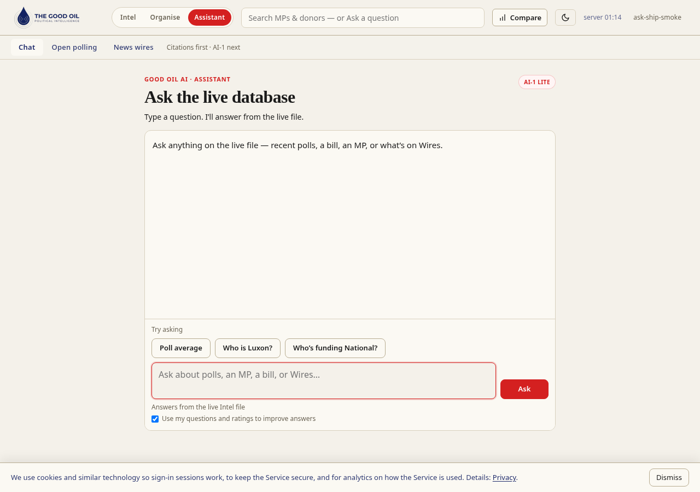Toggle dark mode moon icon
The width and height of the screenshot is (700, 492).
point(565,17)
